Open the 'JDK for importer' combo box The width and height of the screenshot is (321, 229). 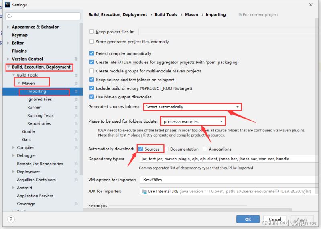tap(229, 191)
